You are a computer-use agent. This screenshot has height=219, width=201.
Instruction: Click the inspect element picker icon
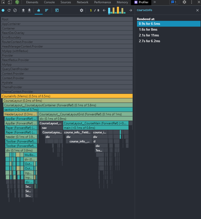point(3,2)
